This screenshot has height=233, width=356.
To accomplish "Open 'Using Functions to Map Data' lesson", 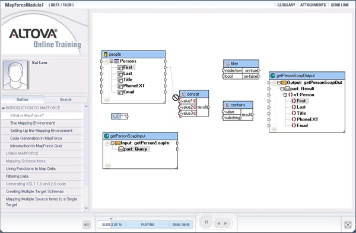I will (x=42, y=169).
